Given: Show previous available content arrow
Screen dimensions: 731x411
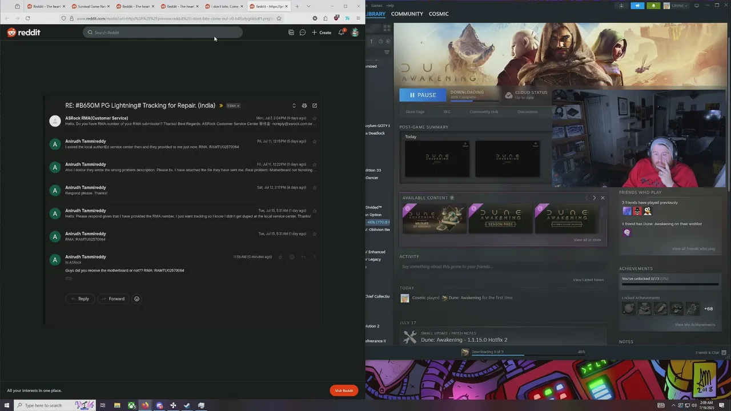Looking at the screenshot, I should click(586, 198).
